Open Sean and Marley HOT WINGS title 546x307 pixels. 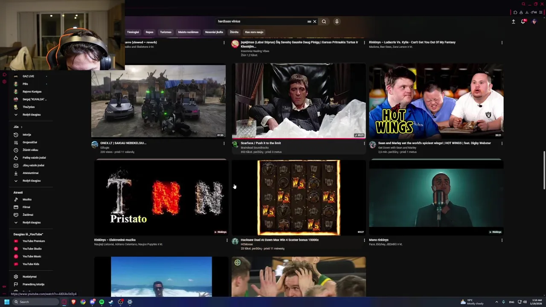pyautogui.click(x=434, y=143)
